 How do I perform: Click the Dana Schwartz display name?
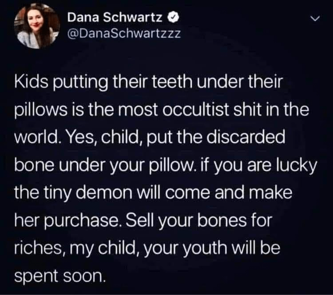tap(115, 17)
